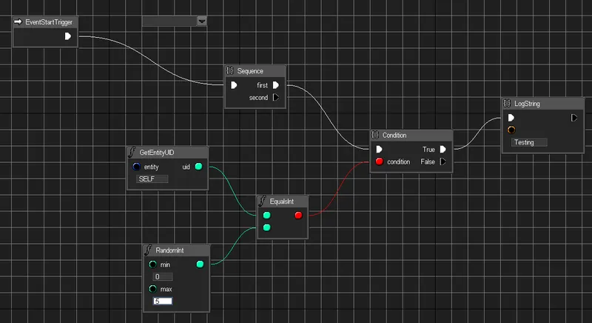The height and width of the screenshot is (323, 592).
Task: Select the GetEntityUID node title
Action: pyautogui.click(x=157, y=153)
